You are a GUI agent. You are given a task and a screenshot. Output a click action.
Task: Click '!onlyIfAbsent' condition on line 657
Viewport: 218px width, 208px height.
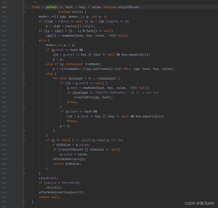point(71,149)
